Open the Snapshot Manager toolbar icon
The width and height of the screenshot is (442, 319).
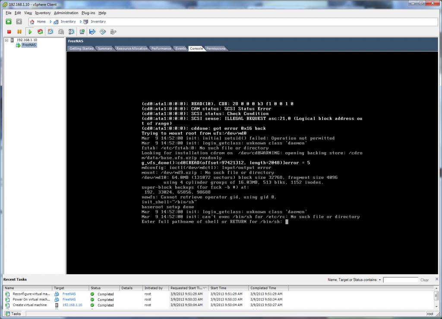click(x=71, y=31)
